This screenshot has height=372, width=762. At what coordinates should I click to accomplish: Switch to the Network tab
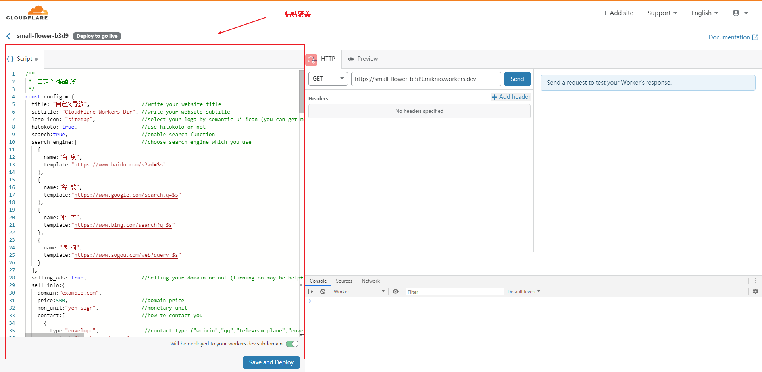pyautogui.click(x=370, y=281)
